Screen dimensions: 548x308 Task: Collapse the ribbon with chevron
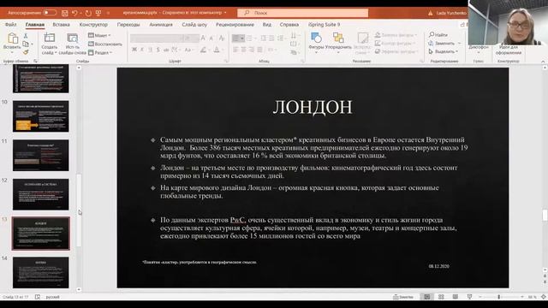(543, 62)
